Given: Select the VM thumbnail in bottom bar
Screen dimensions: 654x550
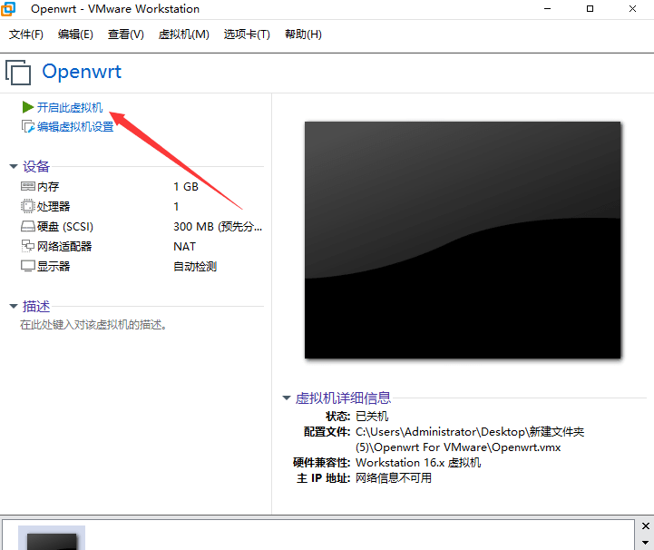Looking at the screenshot, I should (52, 538).
